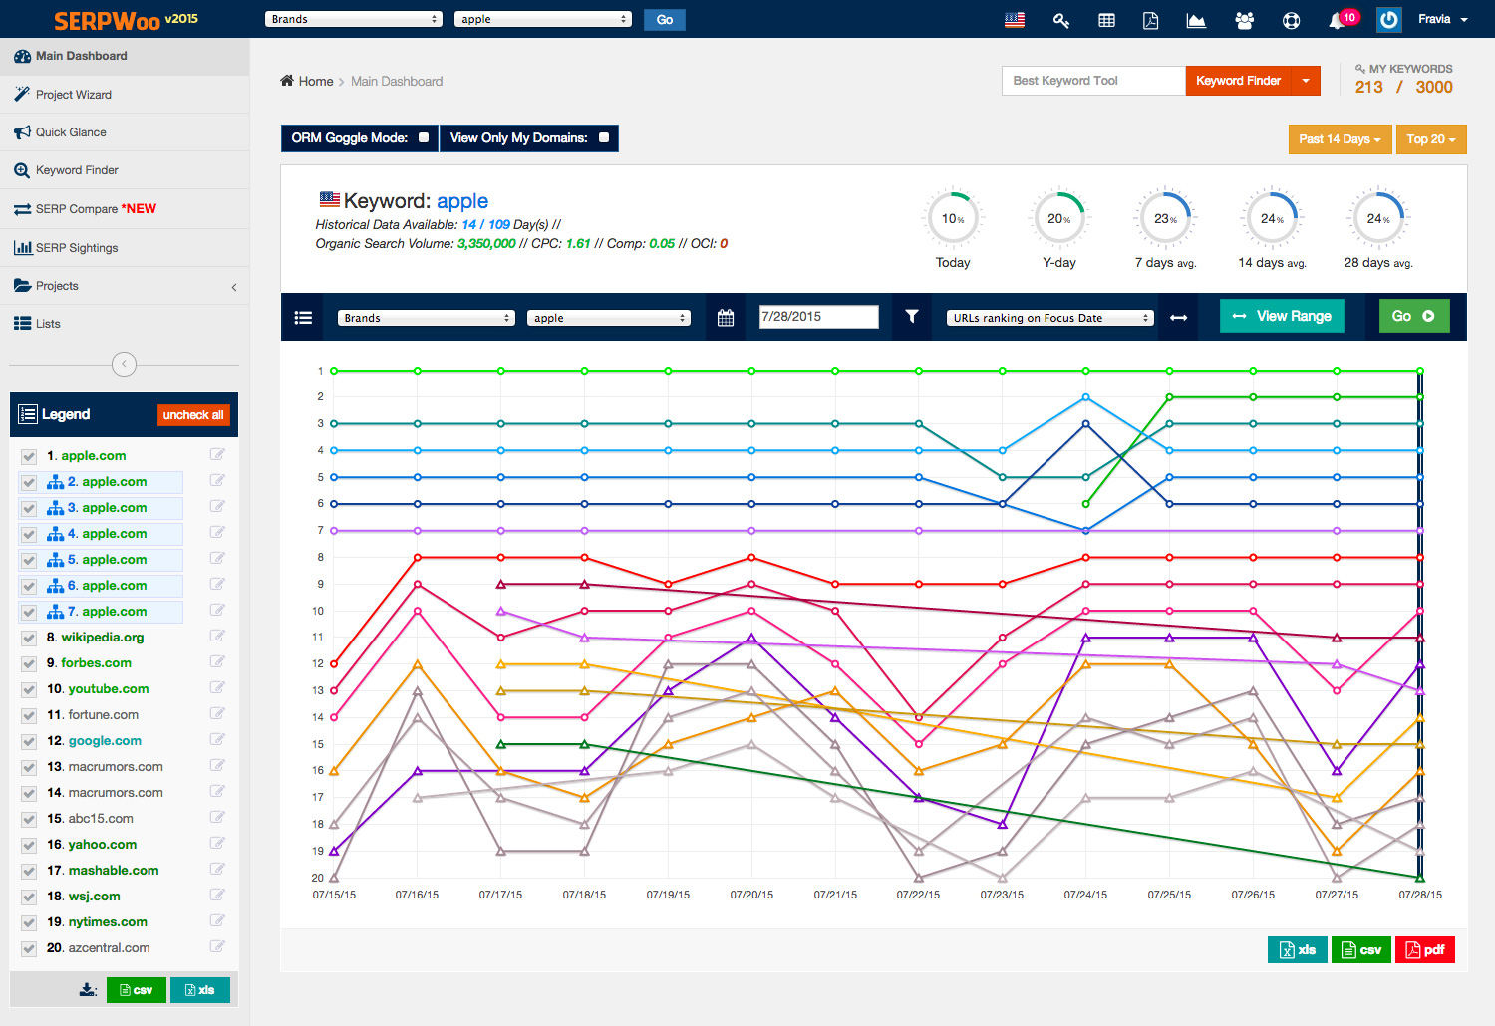Click the PDF document icon in top bar

[1150, 20]
